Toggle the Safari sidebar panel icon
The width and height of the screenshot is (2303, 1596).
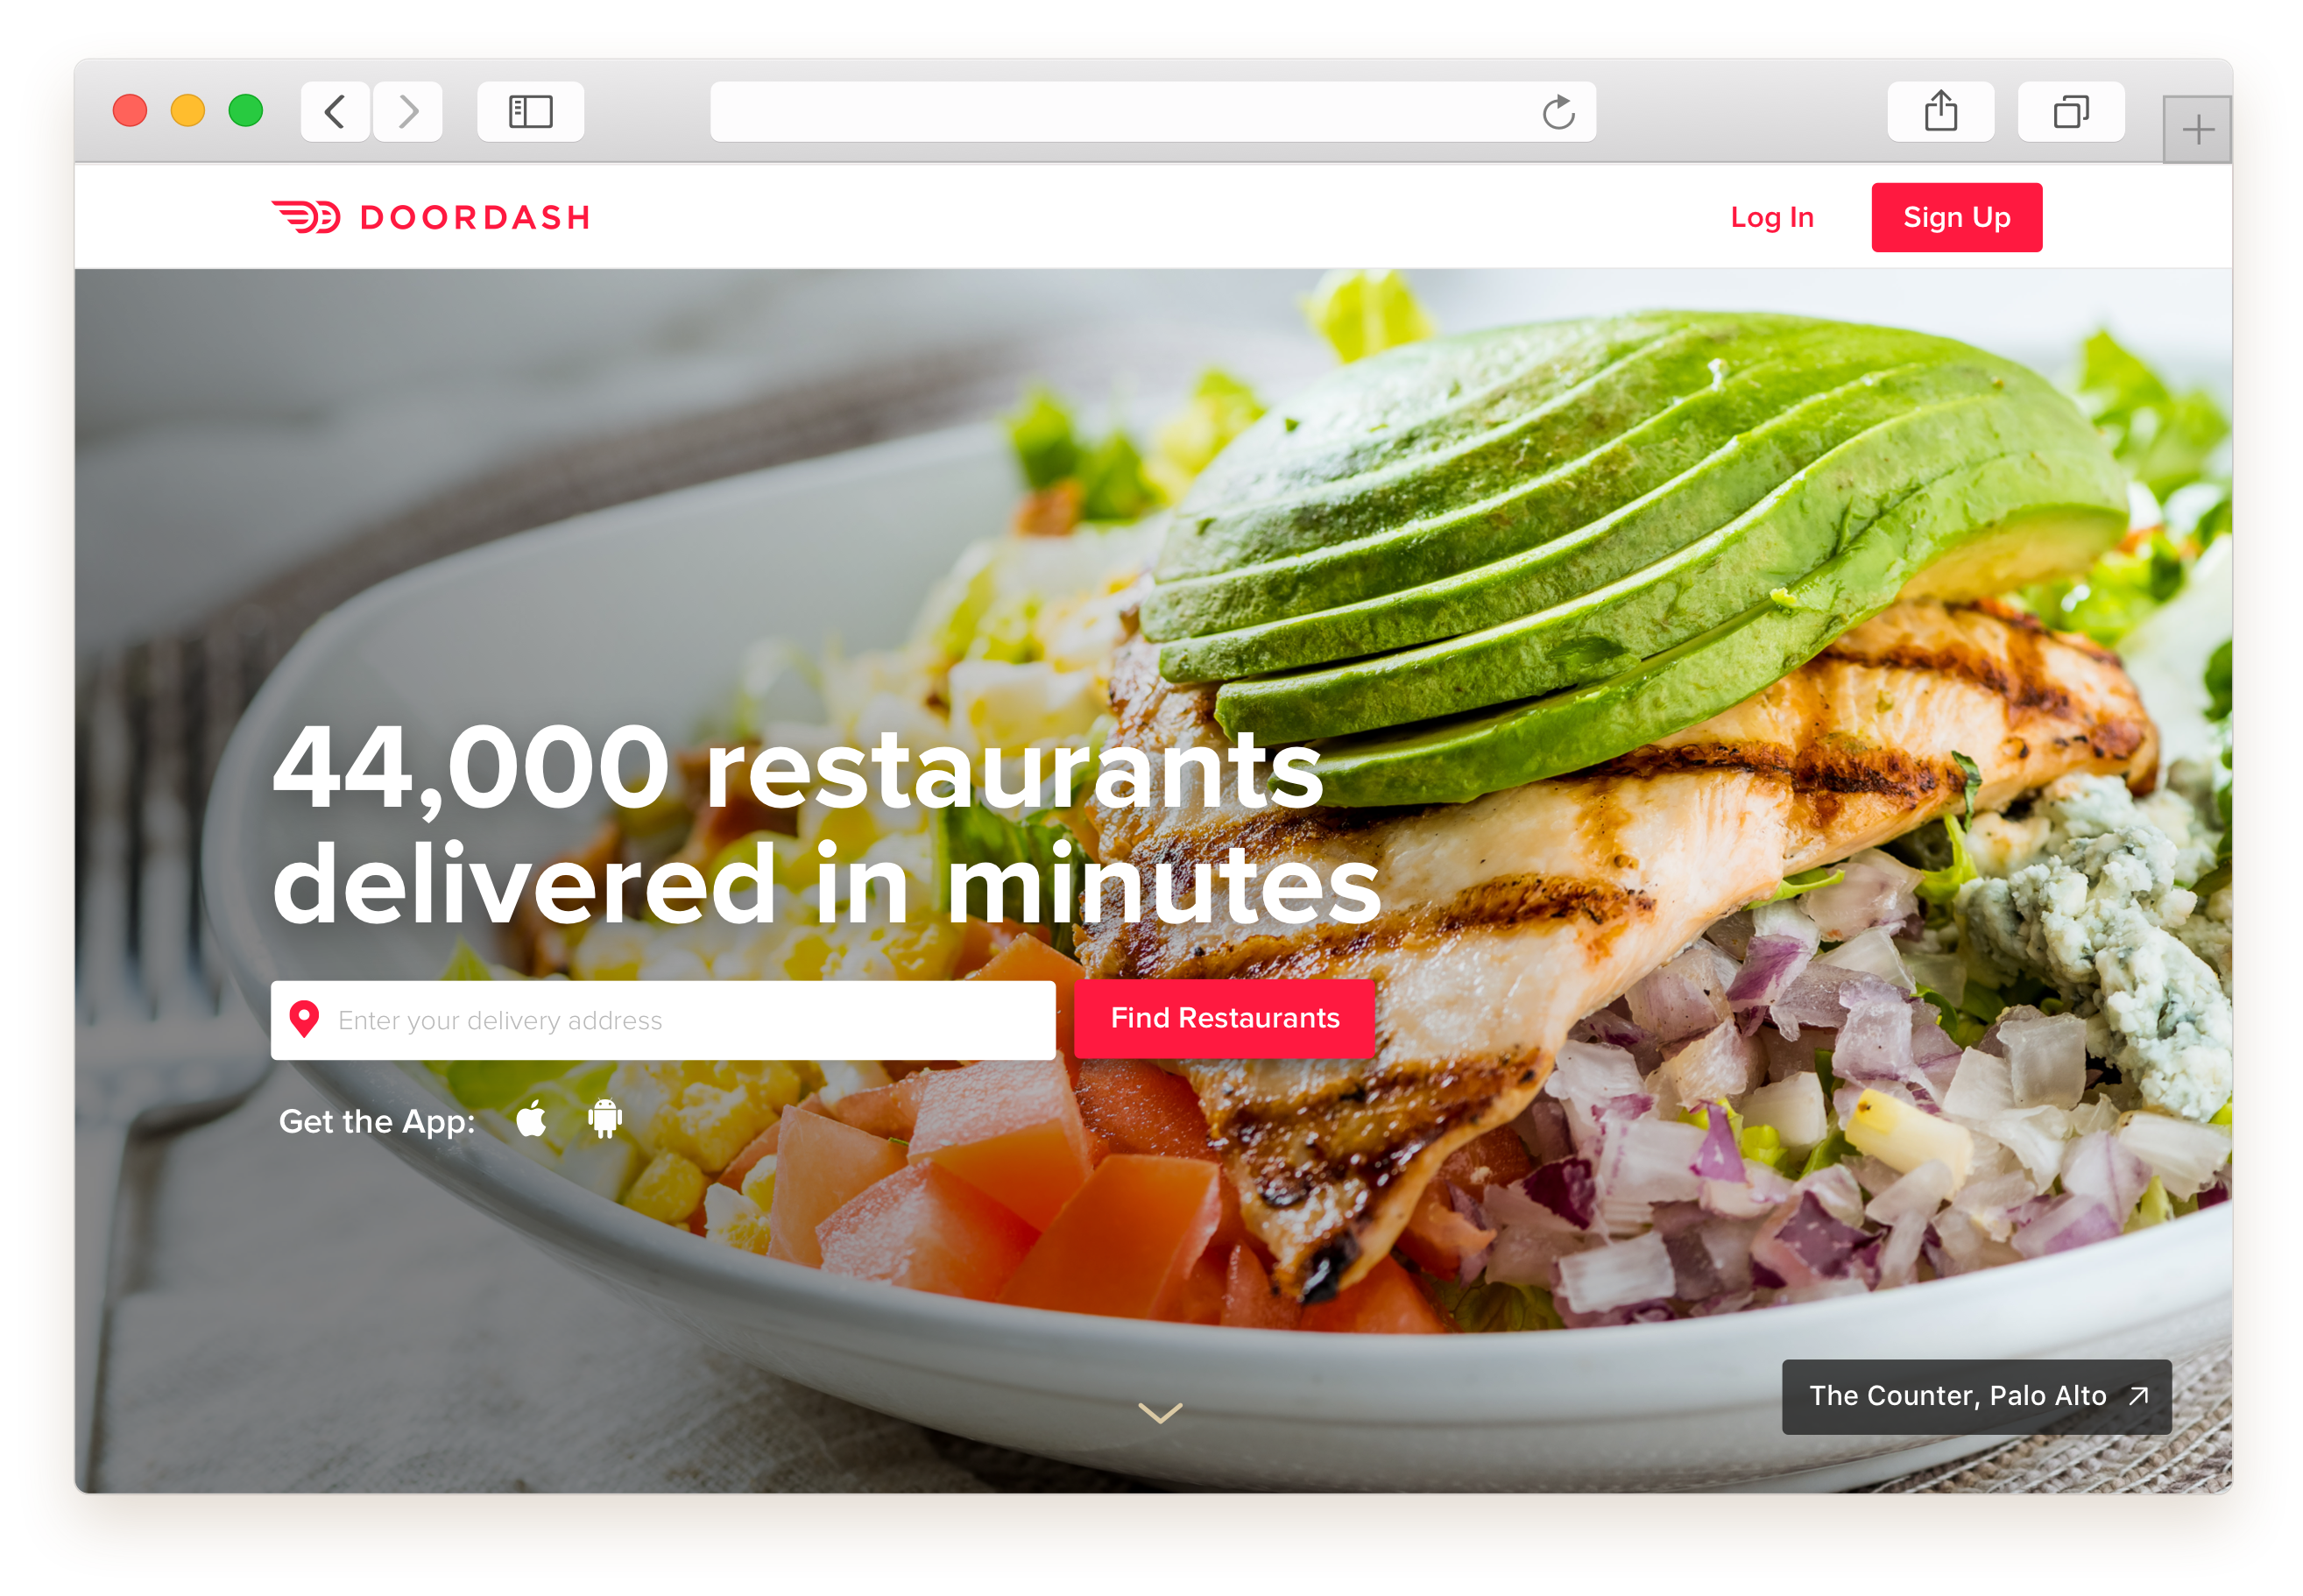(530, 111)
